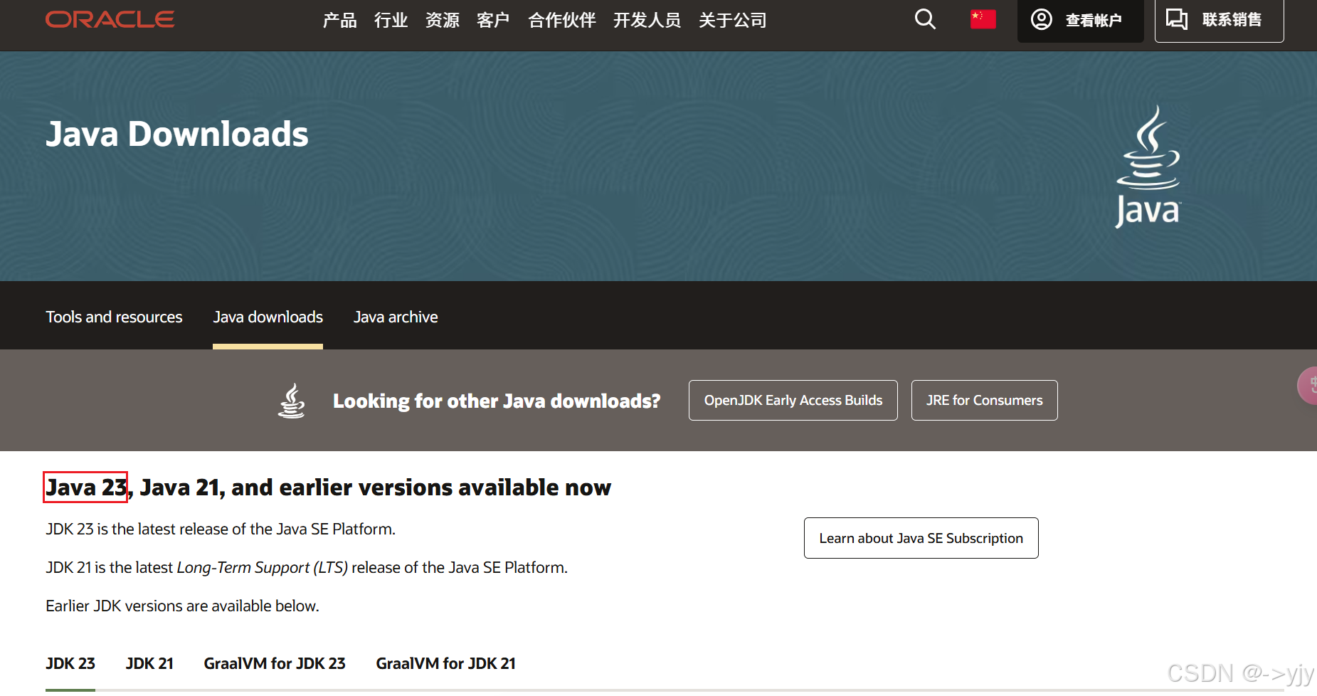Viewport: 1317px width, 696px height.
Task: Click small Java cup icon beside question
Action: pos(291,401)
